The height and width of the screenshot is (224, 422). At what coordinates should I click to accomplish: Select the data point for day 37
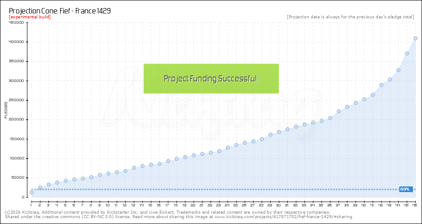338,111
